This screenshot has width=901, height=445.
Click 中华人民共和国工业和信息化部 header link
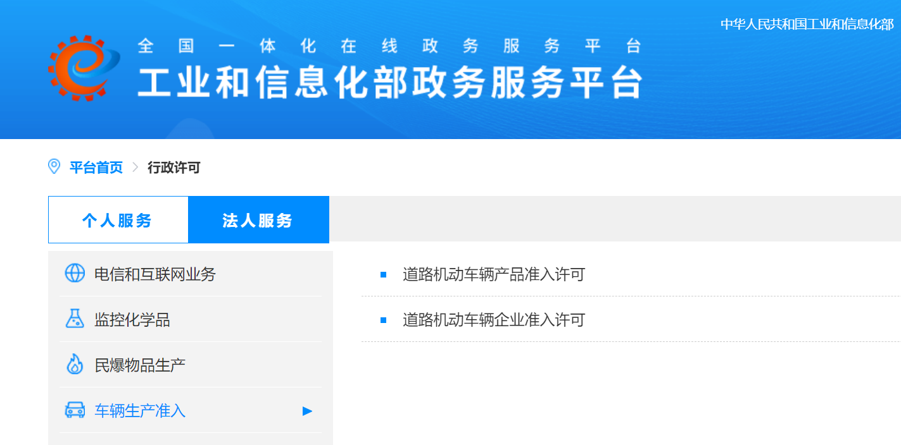807,25
